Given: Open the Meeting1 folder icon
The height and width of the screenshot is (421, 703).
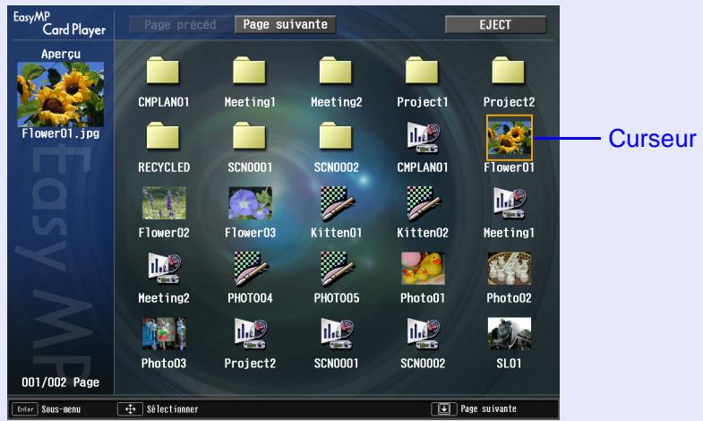Looking at the screenshot, I should pos(249,71).
